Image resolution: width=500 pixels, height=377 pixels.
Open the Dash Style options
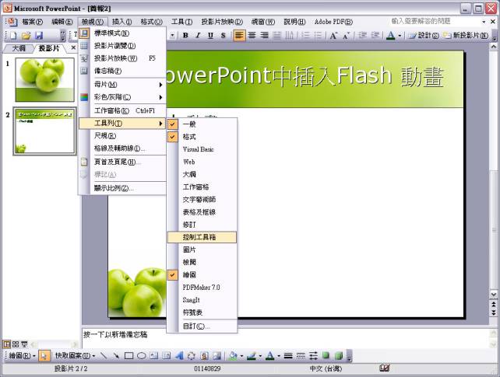pos(301,356)
